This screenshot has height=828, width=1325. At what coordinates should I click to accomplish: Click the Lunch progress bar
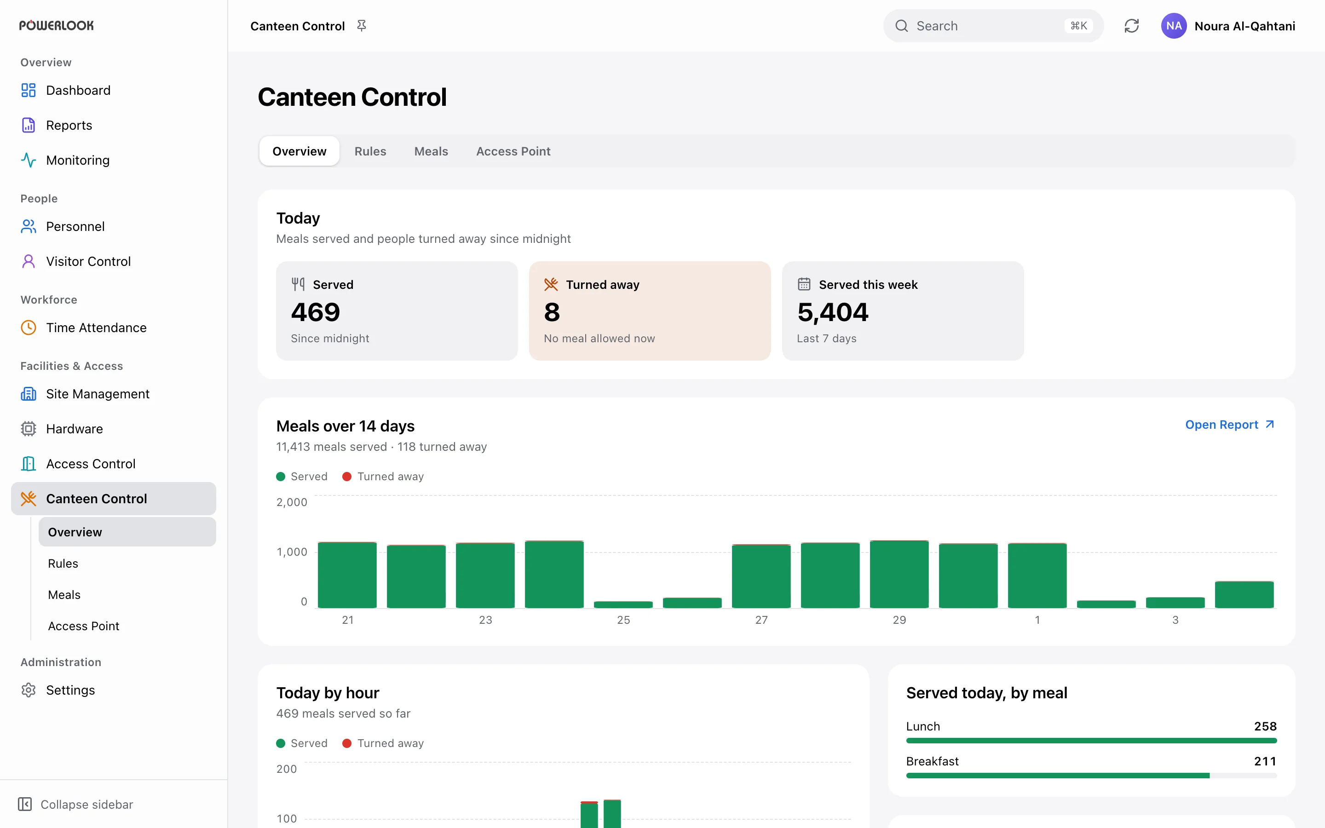pyautogui.click(x=1091, y=741)
